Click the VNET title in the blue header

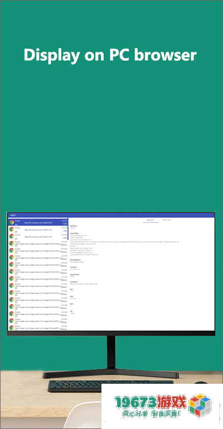tap(13, 215)
